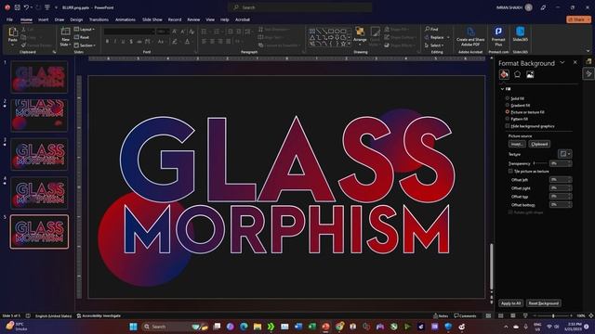
Task: Open the Effects pentagon tab in Format Background
Action: click(517, 74)
